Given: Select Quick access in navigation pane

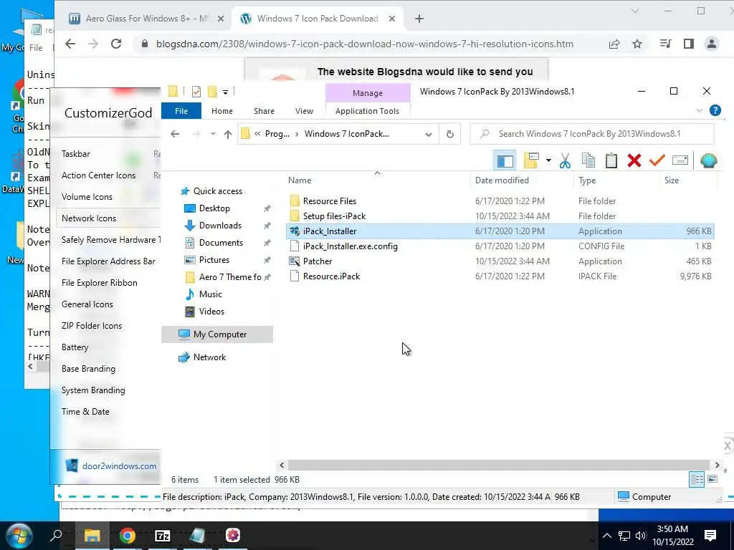Looking at the screenshot, I should tap(218, 190).
